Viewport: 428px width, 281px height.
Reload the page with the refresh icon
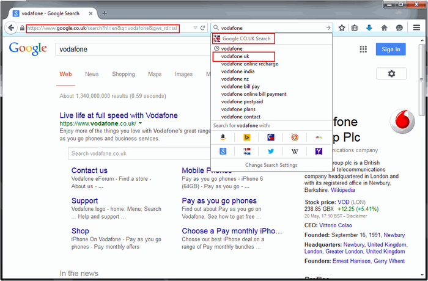(x=203, y=28)
